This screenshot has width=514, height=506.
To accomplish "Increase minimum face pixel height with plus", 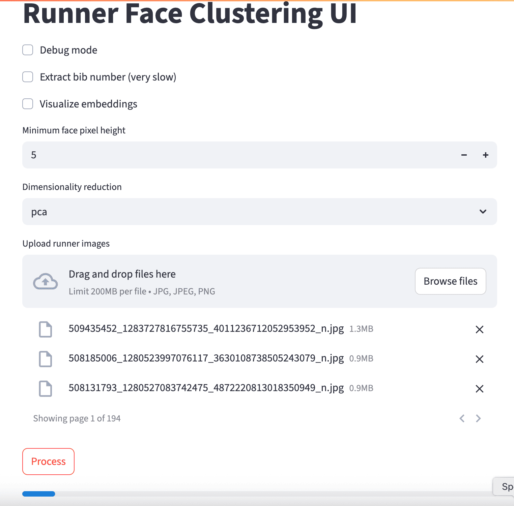I will (486, 155).
